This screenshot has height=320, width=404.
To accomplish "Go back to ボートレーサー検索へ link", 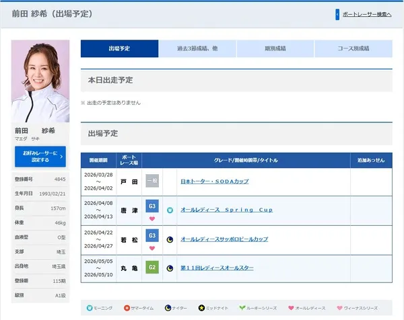I will pyautogui.click(x=367, y=14).
